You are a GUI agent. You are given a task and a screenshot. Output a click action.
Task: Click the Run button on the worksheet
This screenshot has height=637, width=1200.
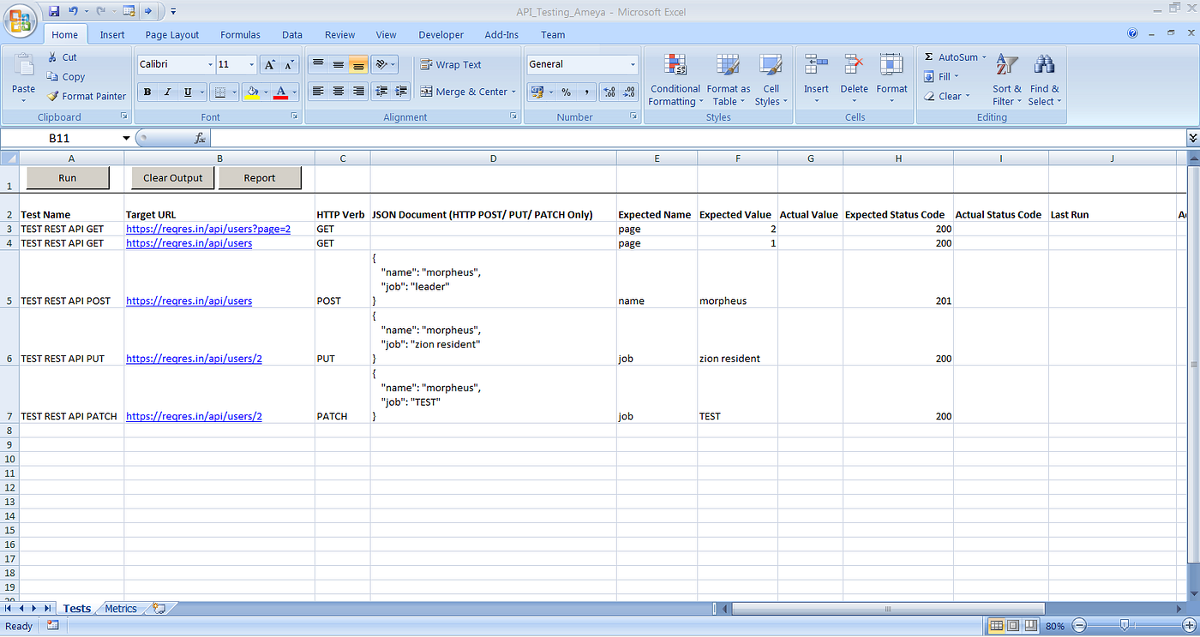tap(67, 177)
